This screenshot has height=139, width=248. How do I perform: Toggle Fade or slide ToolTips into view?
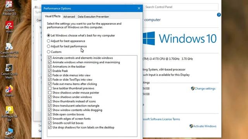50,80
